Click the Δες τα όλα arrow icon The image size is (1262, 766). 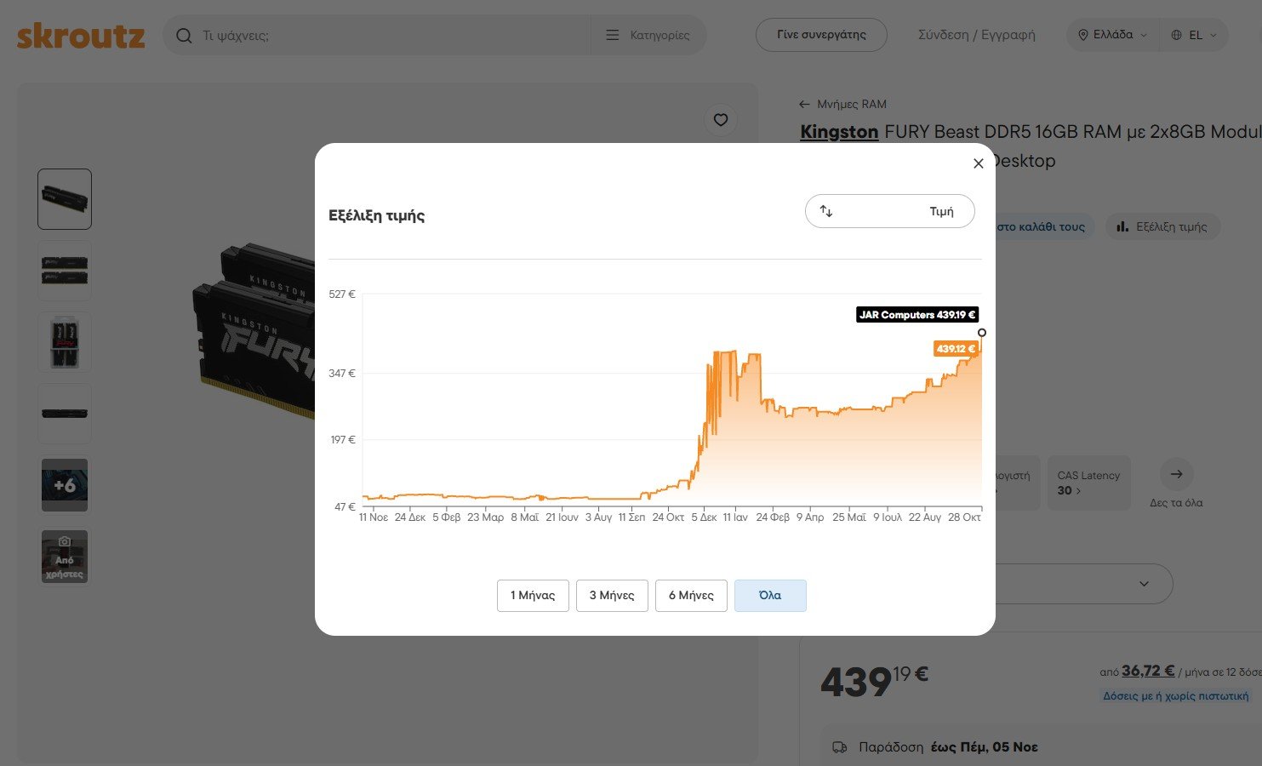tap(1176, 474)
